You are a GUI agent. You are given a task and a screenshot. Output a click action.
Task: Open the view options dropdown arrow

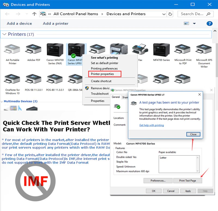pyautogui.click(x=194, y=23)
